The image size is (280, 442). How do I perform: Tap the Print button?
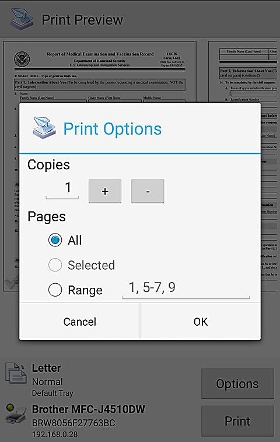click(x=237, y=421)
